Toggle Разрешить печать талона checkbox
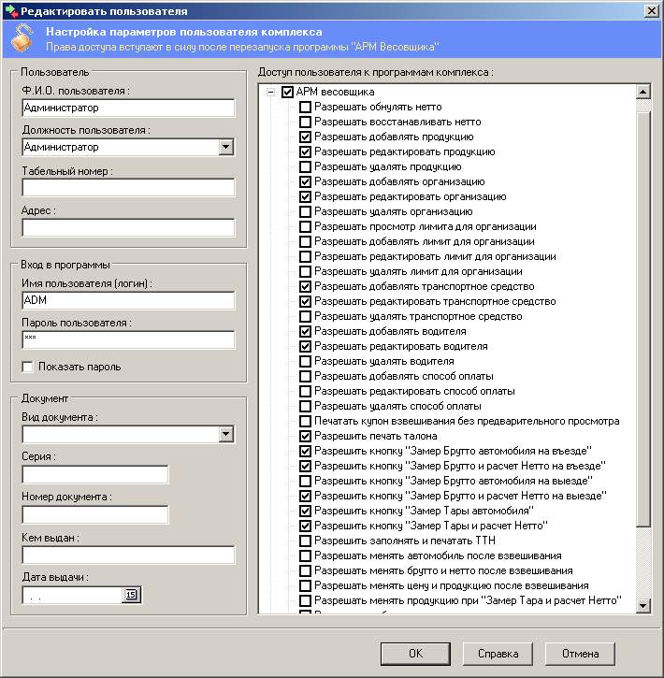The image size is (664, 678). coord(306,436)
